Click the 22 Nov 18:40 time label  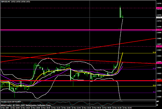pos(15,108)
